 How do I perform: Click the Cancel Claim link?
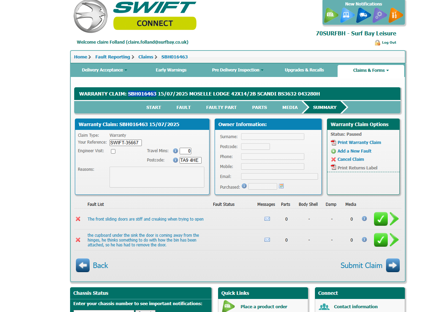[351, 159]
